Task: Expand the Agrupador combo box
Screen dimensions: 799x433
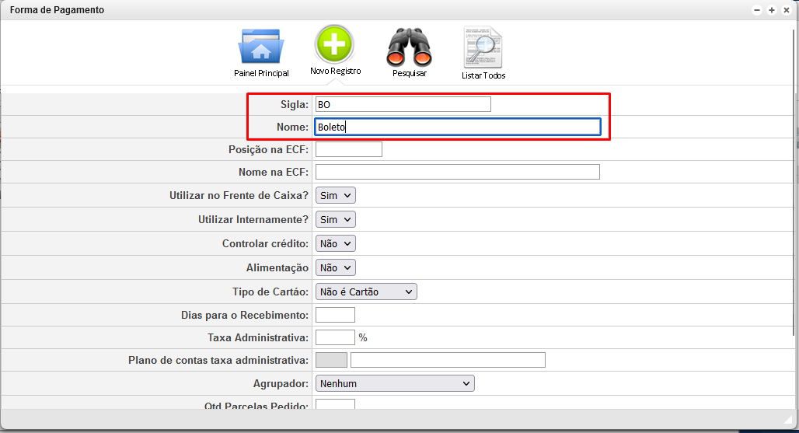Action: click(395, 383)
